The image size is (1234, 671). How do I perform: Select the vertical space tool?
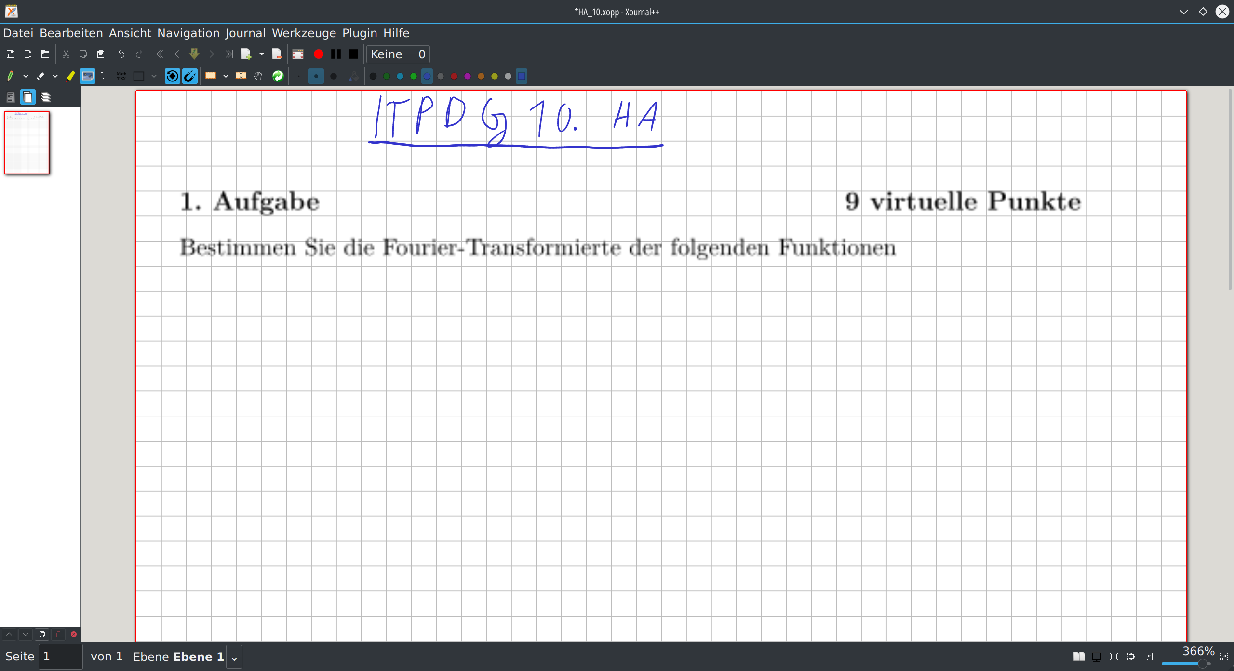coord(241,76)
